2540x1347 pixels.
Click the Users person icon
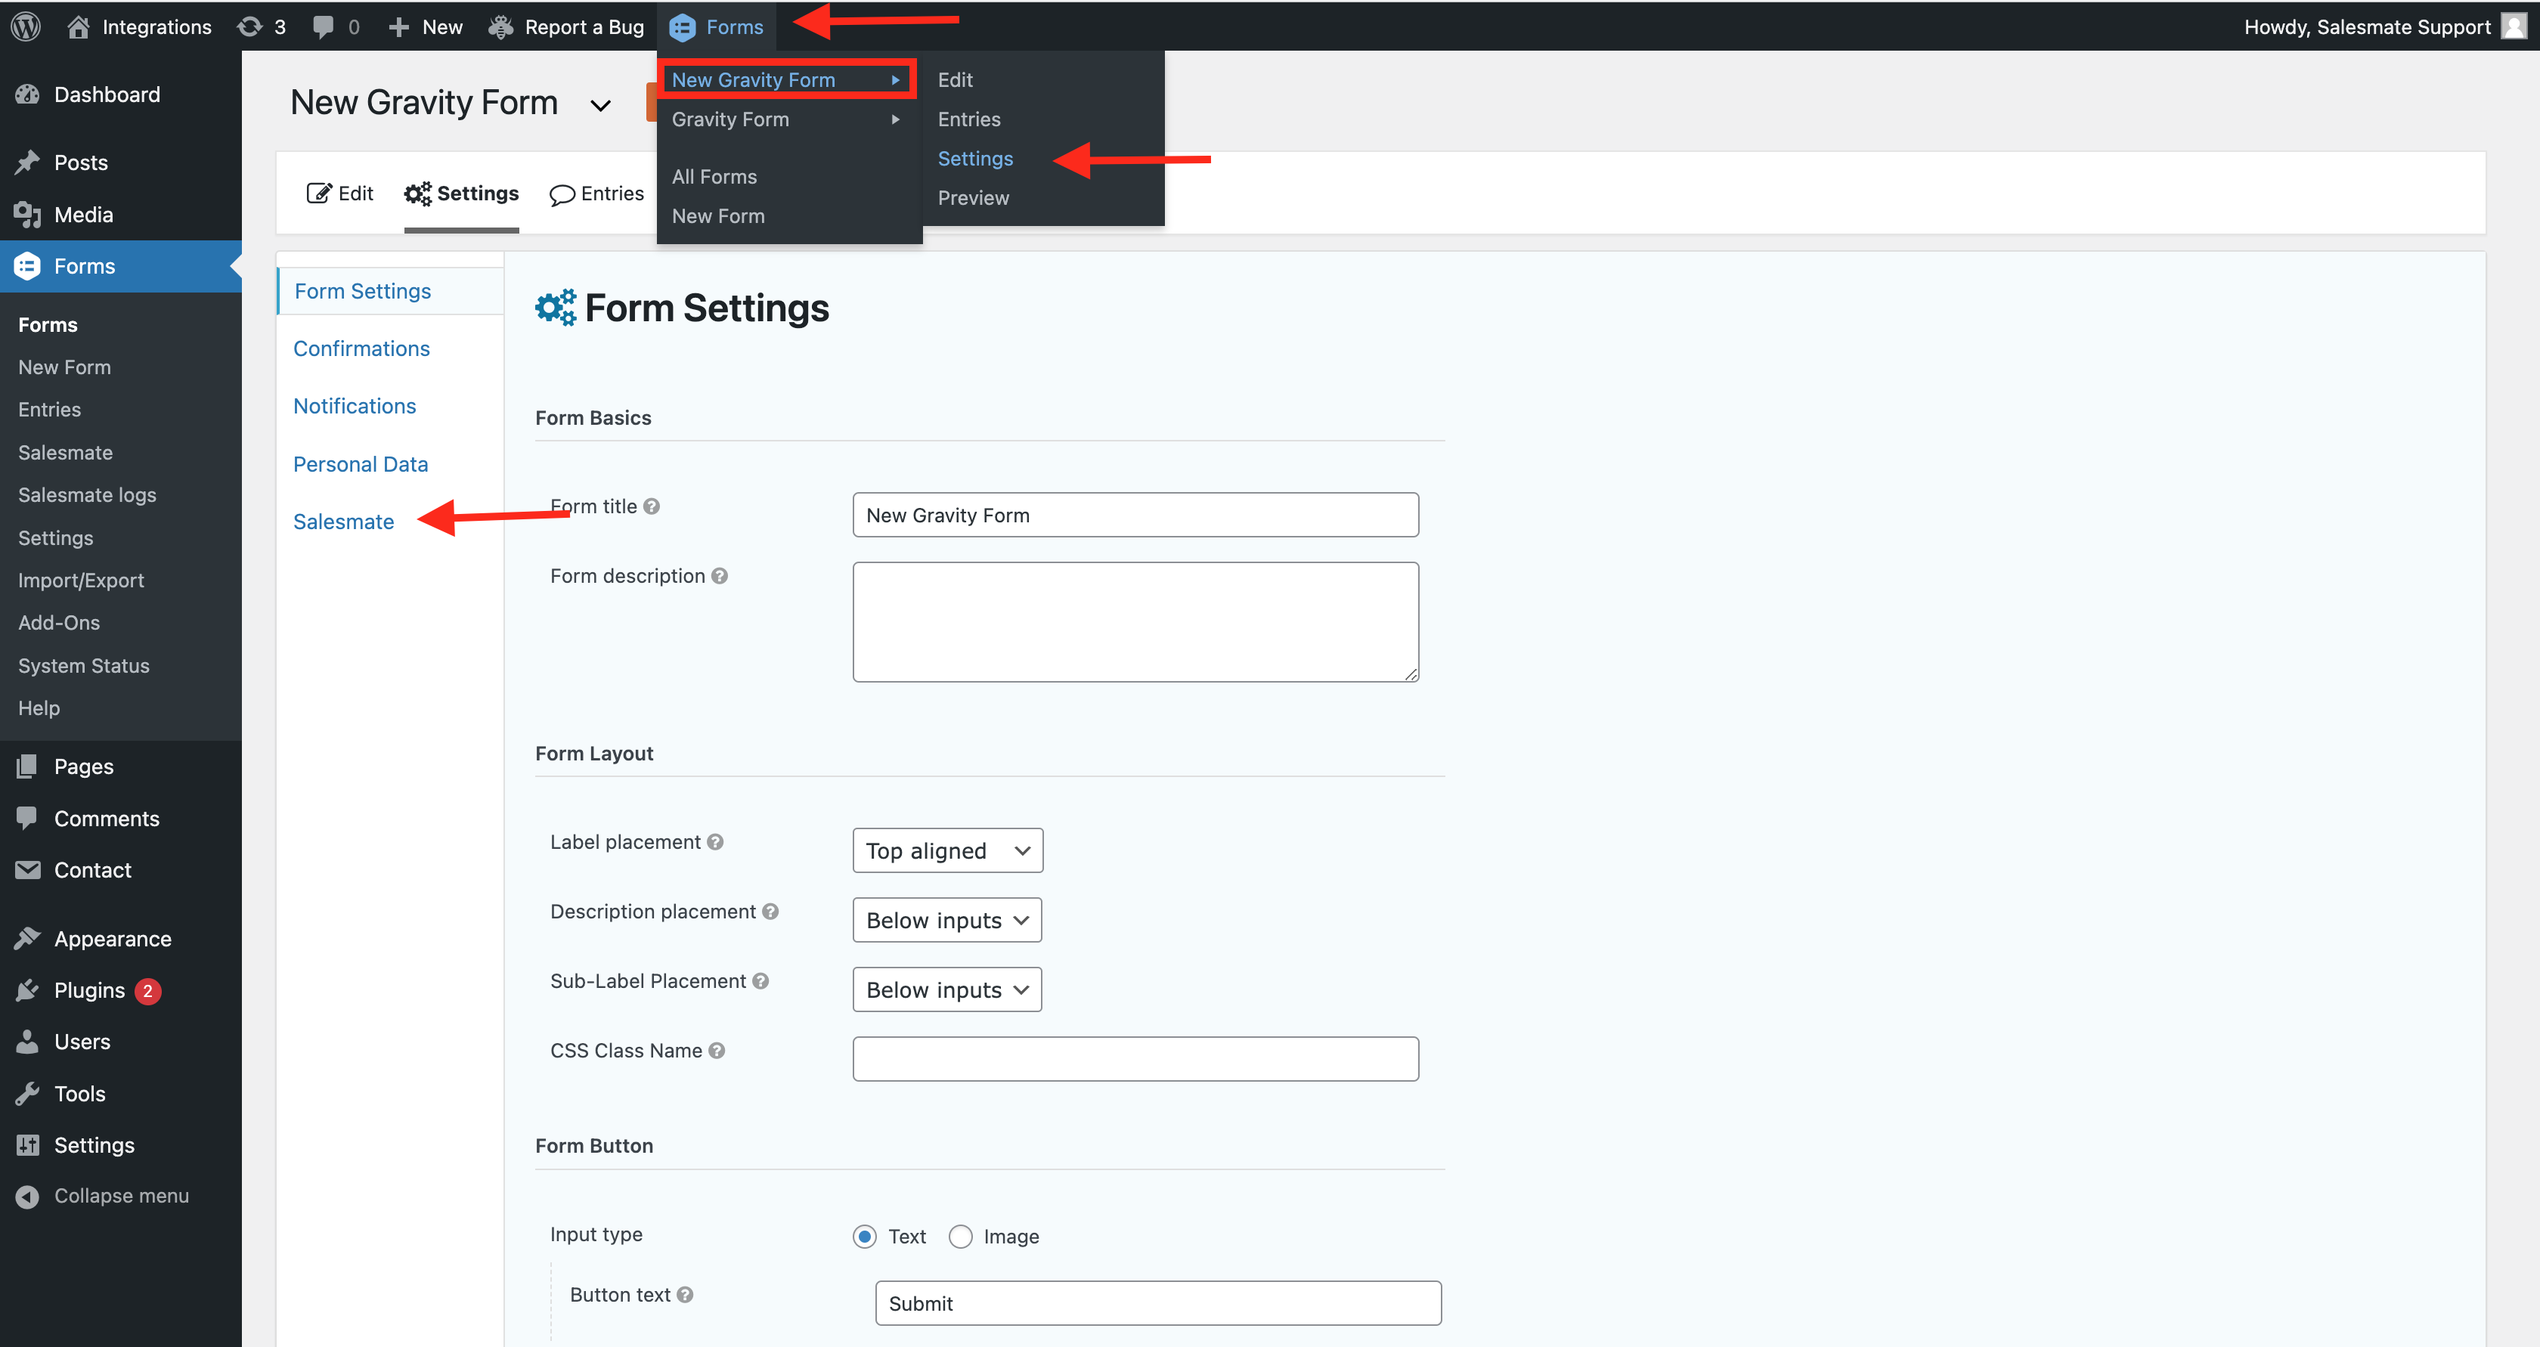pyautogui.click(x=28, y=1042)
